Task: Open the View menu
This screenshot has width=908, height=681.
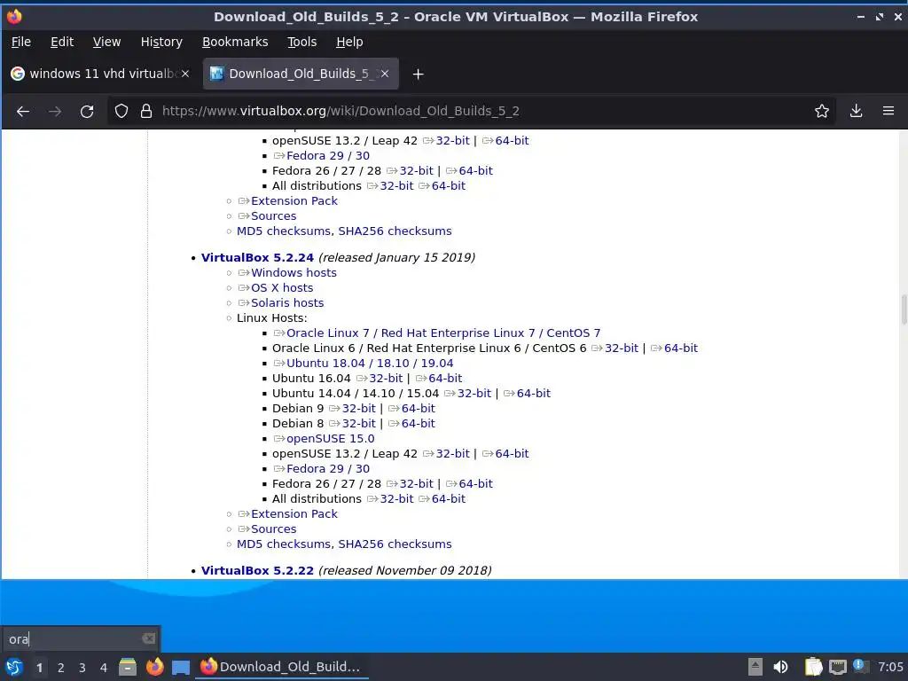Action: 106,42
